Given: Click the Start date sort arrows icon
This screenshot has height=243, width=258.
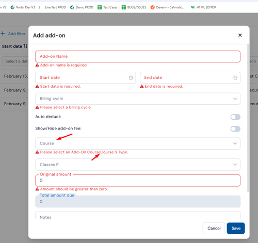Looking at the screenshot, I should tap(25, 46).
